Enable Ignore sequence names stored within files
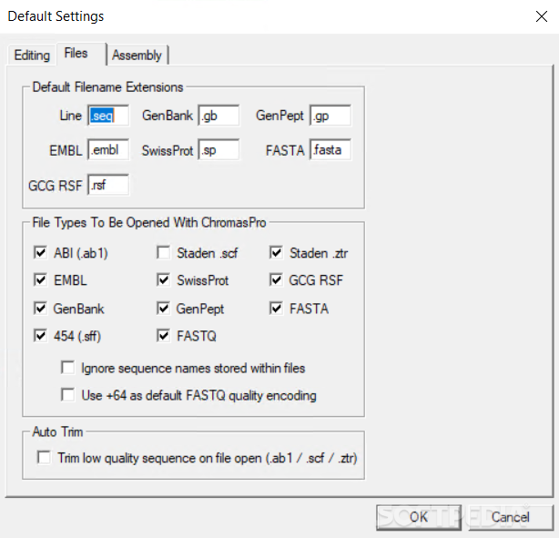This screenshot has height=538, width=559. pyautogui.click(x=67, y=368)
